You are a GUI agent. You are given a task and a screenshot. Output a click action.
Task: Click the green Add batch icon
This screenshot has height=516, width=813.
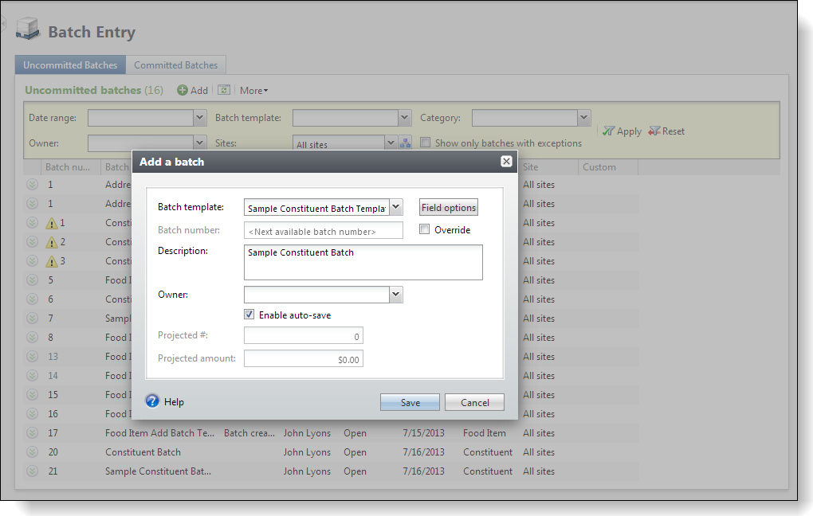click(x=183, y=90)
